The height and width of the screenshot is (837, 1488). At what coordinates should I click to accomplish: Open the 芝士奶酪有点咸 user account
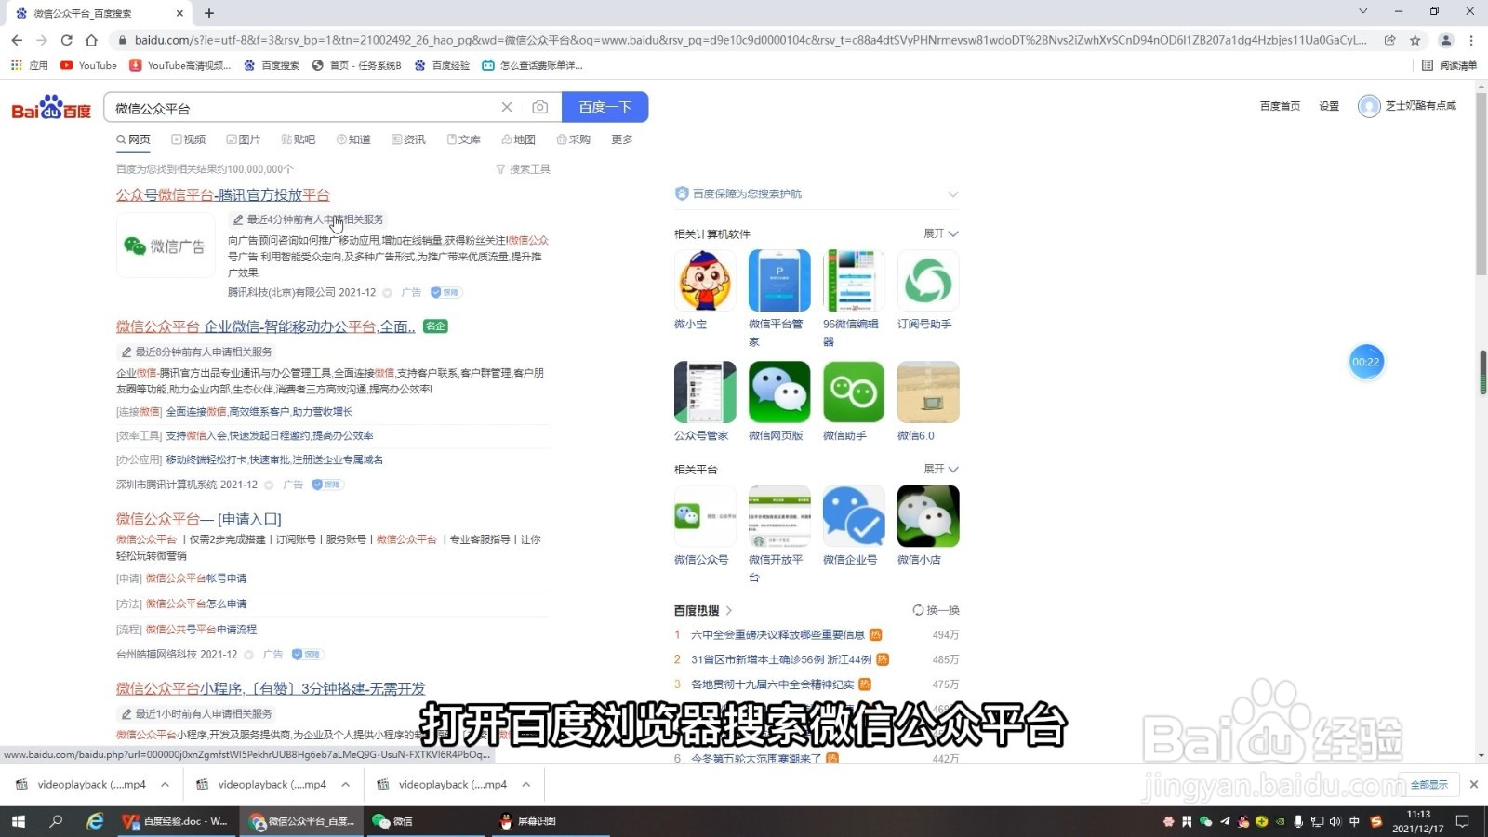pyautogui.click(x=1407, y=106)
